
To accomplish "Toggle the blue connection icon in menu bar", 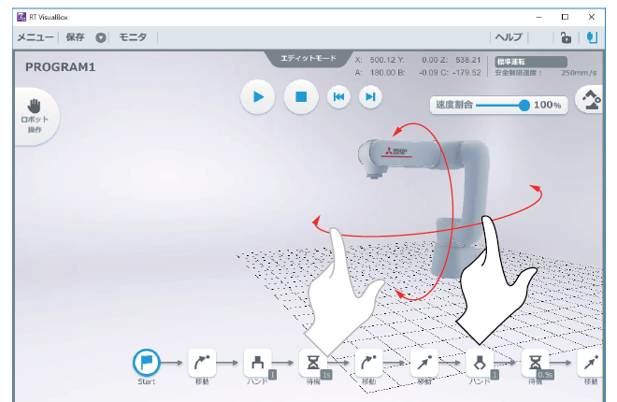I will (592, 37).
